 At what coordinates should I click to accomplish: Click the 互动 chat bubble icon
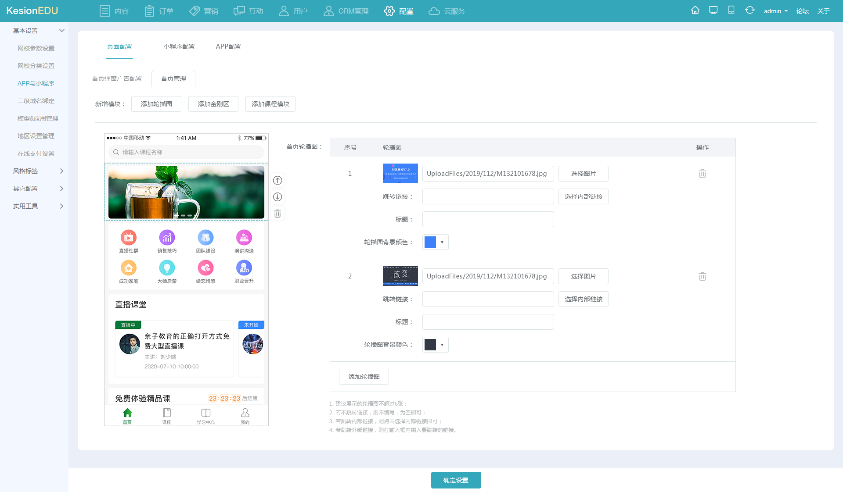[238, 11]
